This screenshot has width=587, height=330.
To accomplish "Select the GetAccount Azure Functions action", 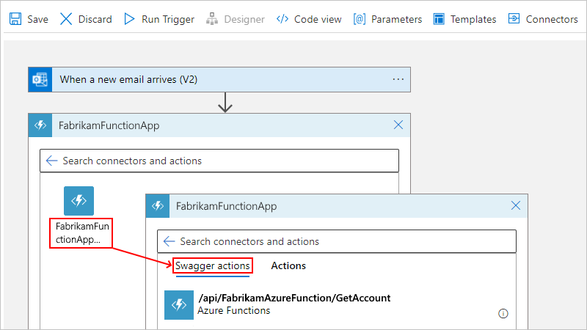I will 293,304.
